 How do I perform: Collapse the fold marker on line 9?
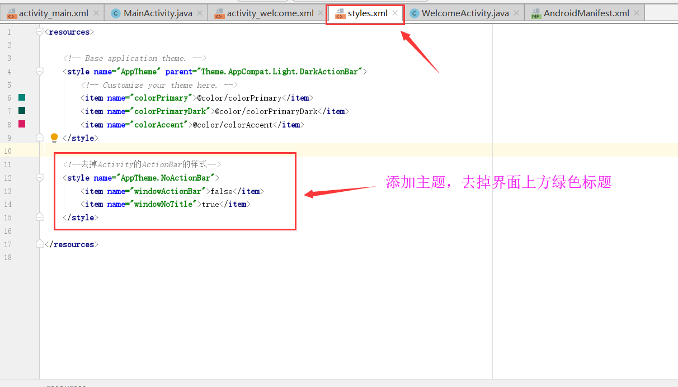coord(40,138)
